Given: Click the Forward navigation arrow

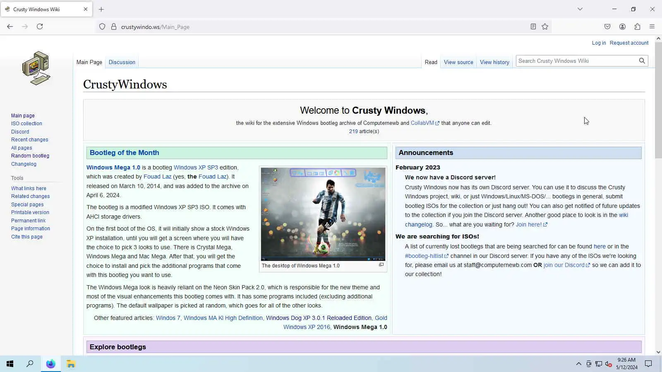Looking at the screenshot, I should pyautogui.click(x=25, y=26).
